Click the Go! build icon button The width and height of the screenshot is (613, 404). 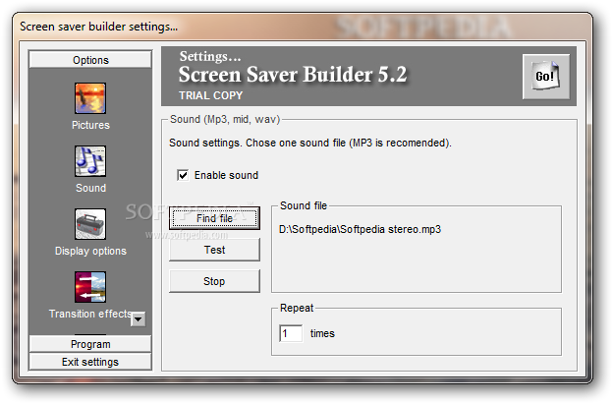click(x=546, y=77)
